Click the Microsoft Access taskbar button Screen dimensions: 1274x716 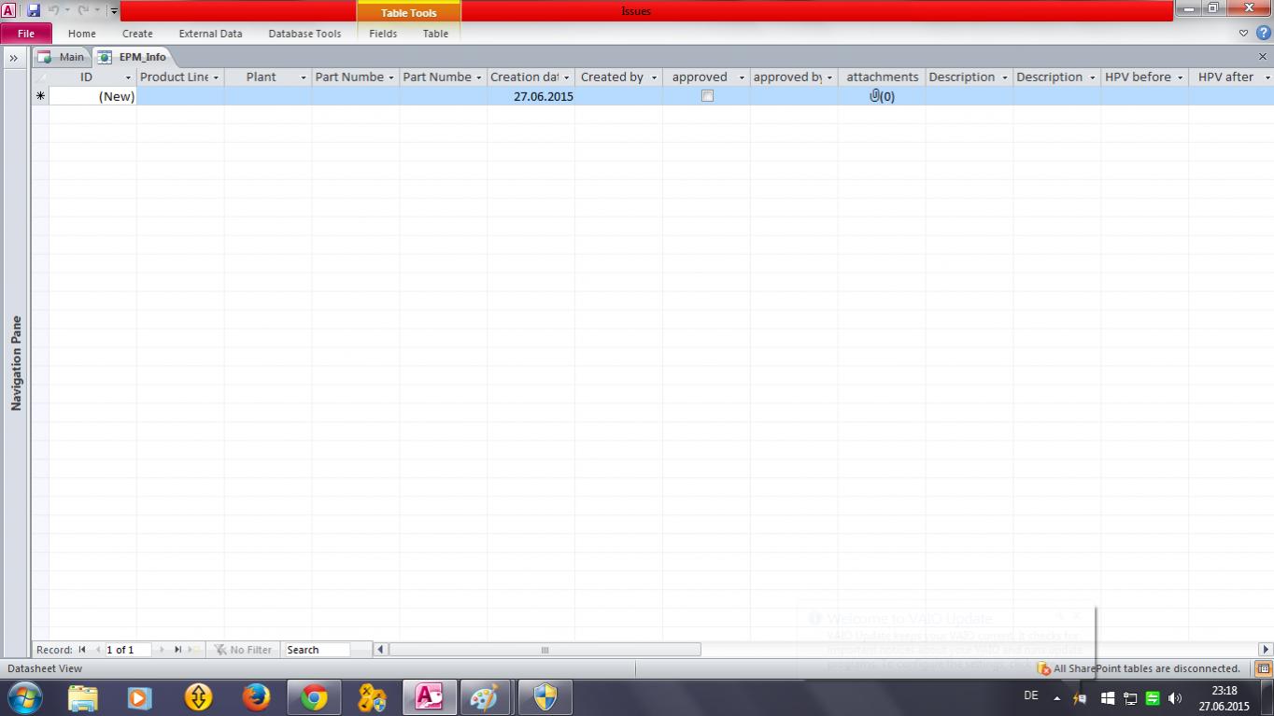tap(429, 697)
